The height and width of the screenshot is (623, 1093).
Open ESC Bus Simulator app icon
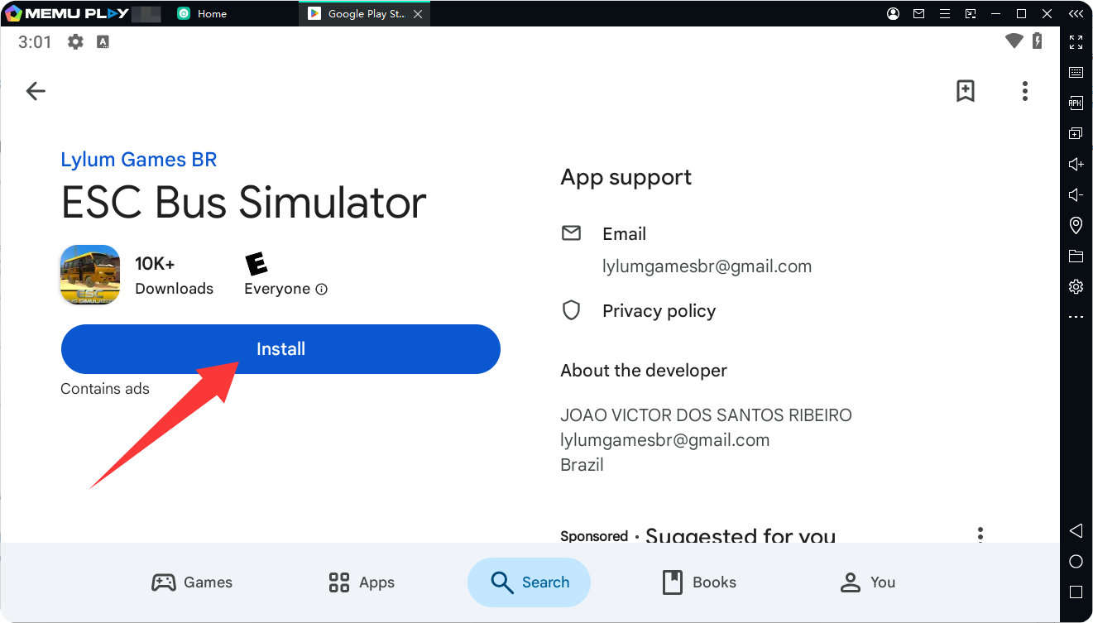pyautogui.click(x=90, y=275)
